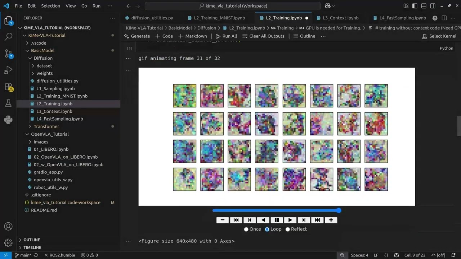Switch to the diffusion_utilities.py tab
This screenshot has width=461, height=259.
[149, 18]
